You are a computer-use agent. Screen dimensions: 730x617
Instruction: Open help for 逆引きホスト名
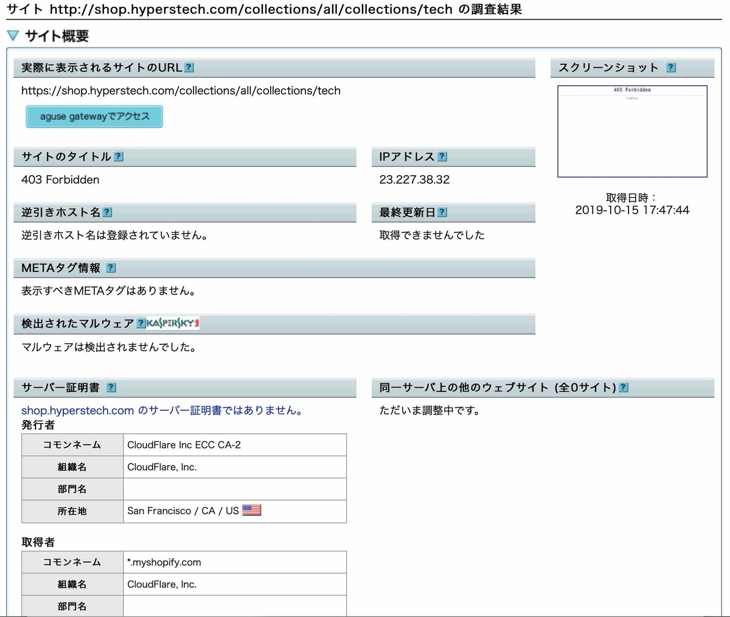pos(108,212)
